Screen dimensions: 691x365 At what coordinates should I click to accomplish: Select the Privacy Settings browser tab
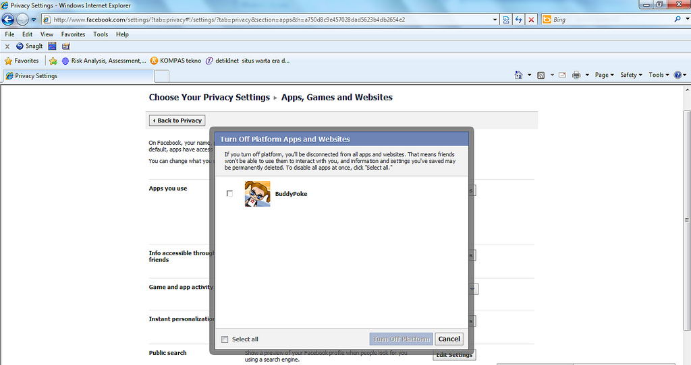pos(78,75)
